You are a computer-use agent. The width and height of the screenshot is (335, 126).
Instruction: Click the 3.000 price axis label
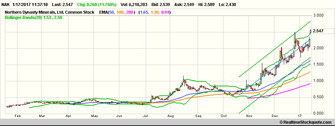coord(318,16)
